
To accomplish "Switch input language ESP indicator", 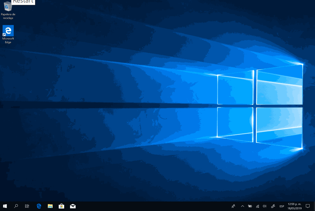I will coord(282,206).
